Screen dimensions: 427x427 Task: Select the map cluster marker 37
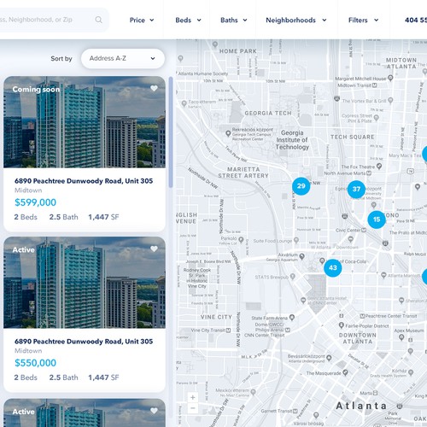coord(356,190)
